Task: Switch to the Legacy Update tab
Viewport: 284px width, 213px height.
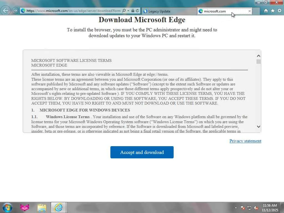Action: pyautogui.click(x=169, y=11)
